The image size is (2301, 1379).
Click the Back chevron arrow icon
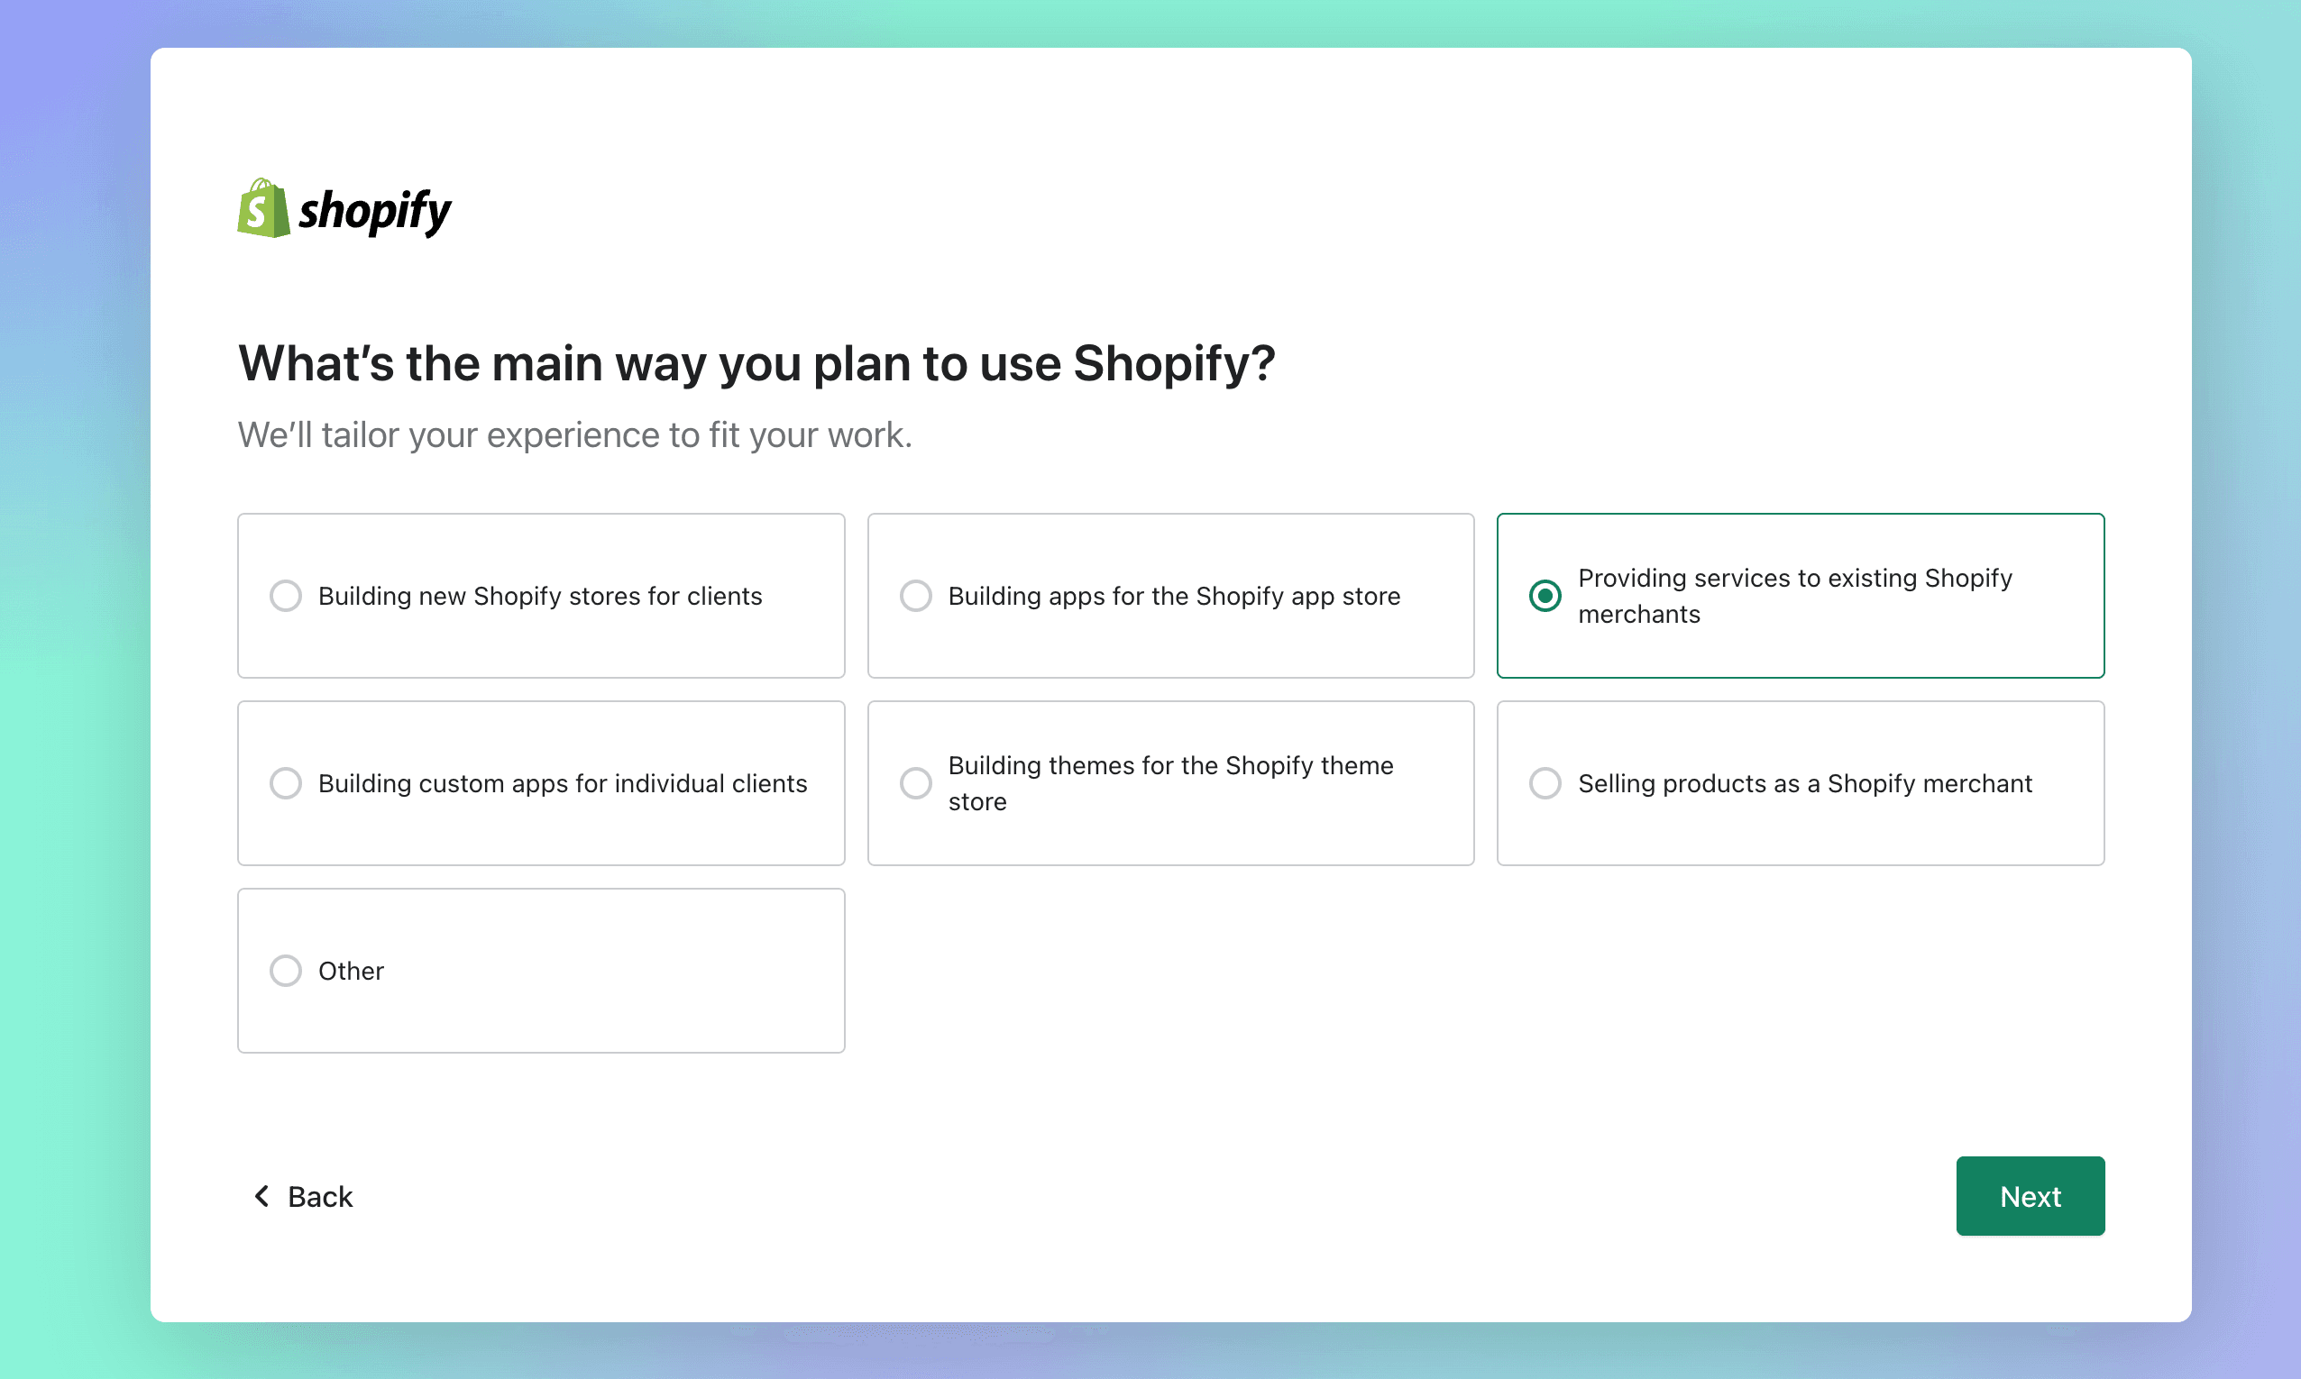261,1195
